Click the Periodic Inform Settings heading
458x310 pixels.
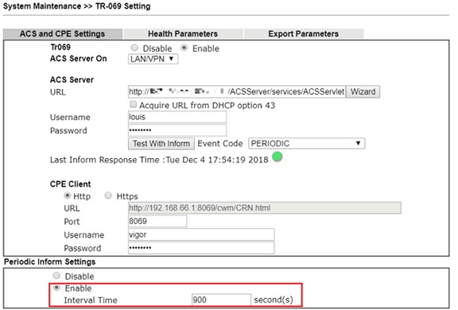(x=49, y=262)
